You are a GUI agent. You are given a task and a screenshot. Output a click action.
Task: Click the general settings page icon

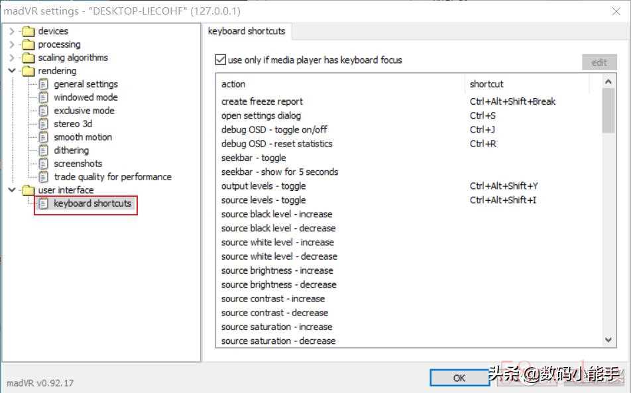pyautogui.click(x=44, y=84)
